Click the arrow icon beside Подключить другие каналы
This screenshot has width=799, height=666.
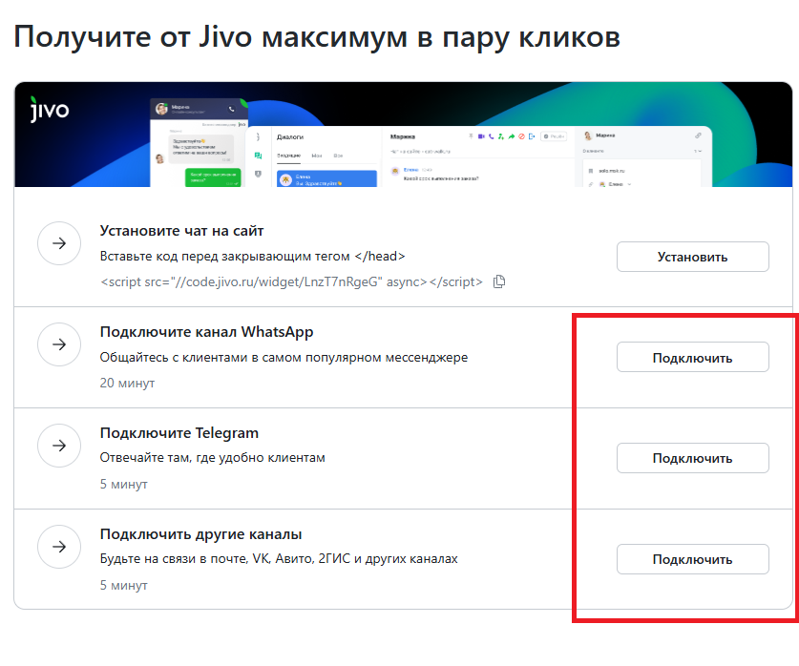click(59, 547)
